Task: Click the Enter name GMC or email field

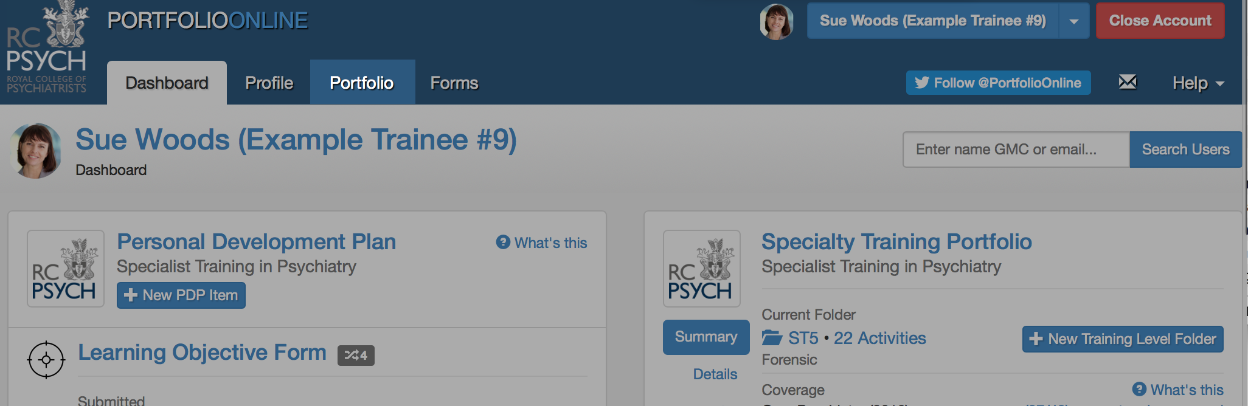Action: (x=1016, y=150)
